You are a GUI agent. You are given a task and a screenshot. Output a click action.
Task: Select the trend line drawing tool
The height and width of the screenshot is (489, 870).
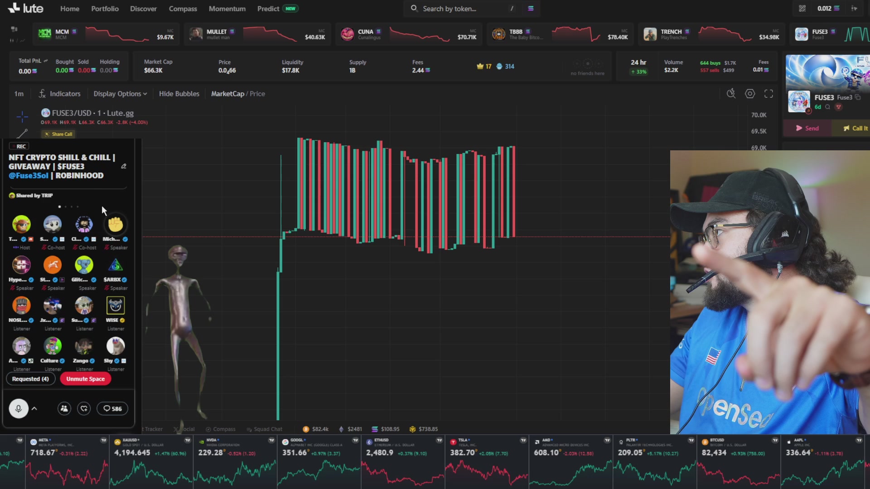click(x=22, y=134)
